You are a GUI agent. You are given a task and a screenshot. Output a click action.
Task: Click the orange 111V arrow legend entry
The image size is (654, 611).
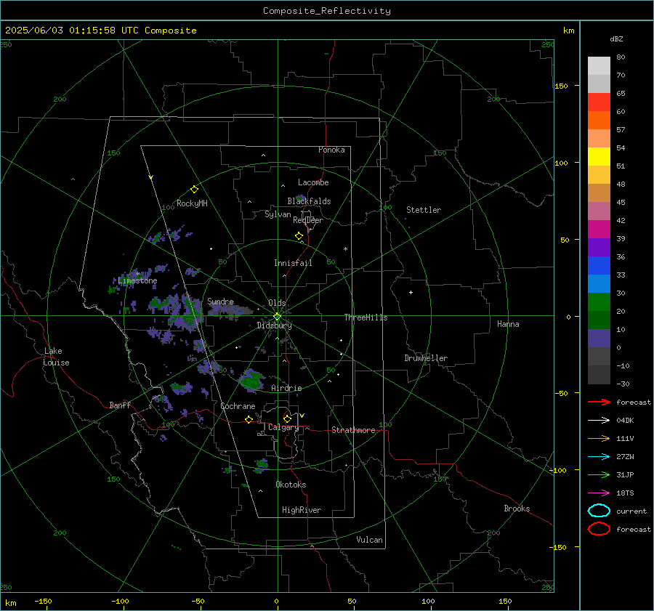(x=599, y=438)
